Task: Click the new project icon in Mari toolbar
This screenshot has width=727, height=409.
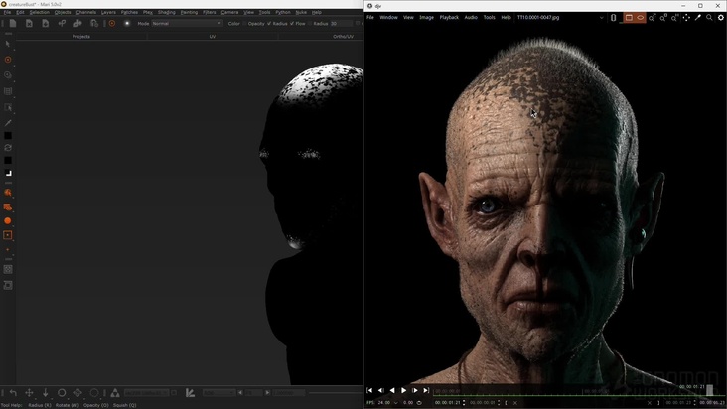Action: 13,23
